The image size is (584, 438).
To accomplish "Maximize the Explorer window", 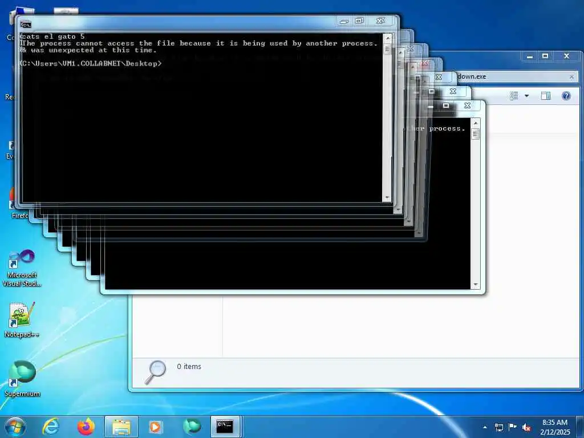I will [x=545, y=56].
